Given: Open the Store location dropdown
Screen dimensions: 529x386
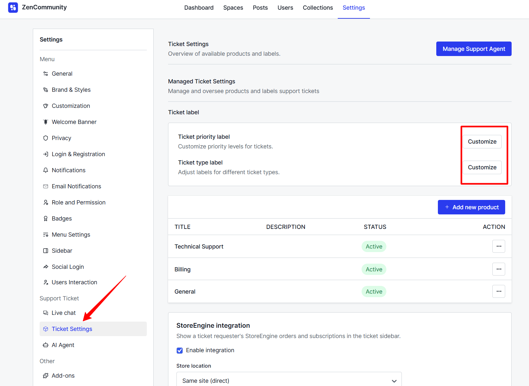Looking at the screenshot, I should click(289, 381).
